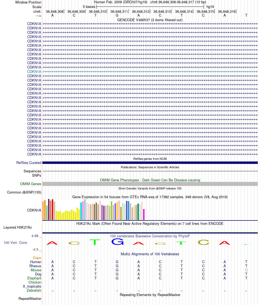Click the 'chr6:' ruler label
258x305 pixels.
tap(37, 11)
